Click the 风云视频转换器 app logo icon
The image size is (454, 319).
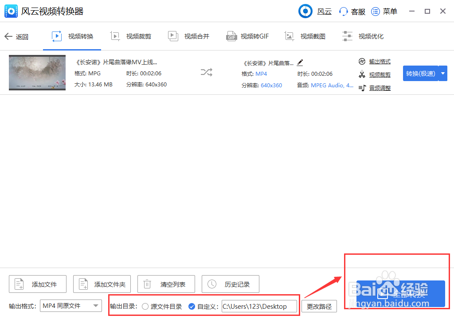click(x=11, y=11)
